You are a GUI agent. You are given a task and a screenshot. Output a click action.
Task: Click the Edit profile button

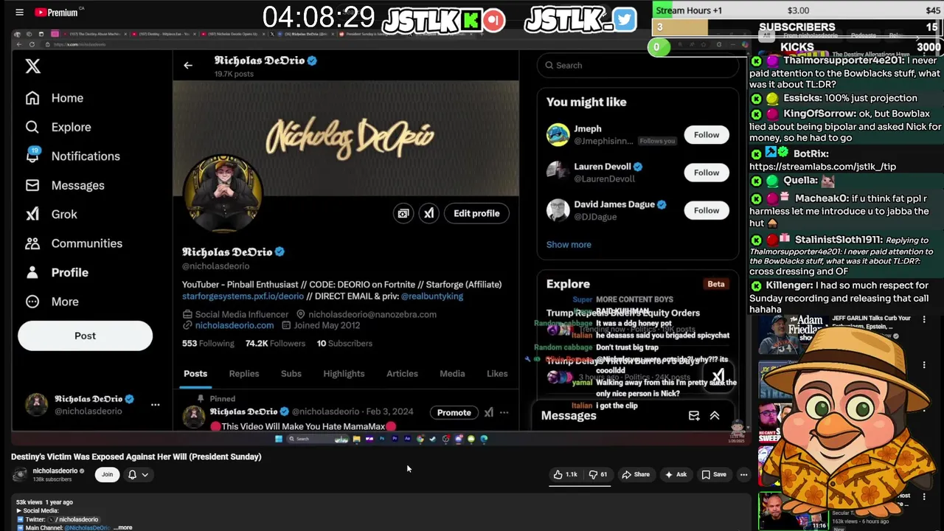pos(476,213)
